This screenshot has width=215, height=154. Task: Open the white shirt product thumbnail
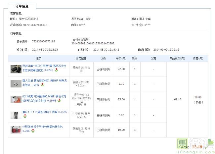click(16, 99)
